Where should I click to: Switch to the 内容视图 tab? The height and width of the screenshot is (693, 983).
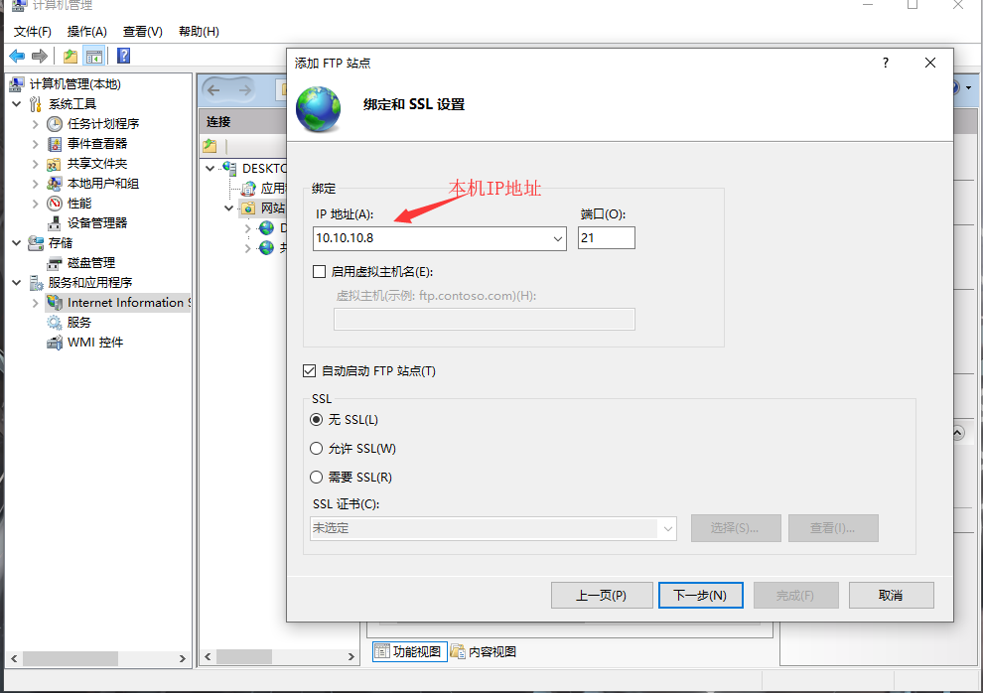[x=484, y=652]
